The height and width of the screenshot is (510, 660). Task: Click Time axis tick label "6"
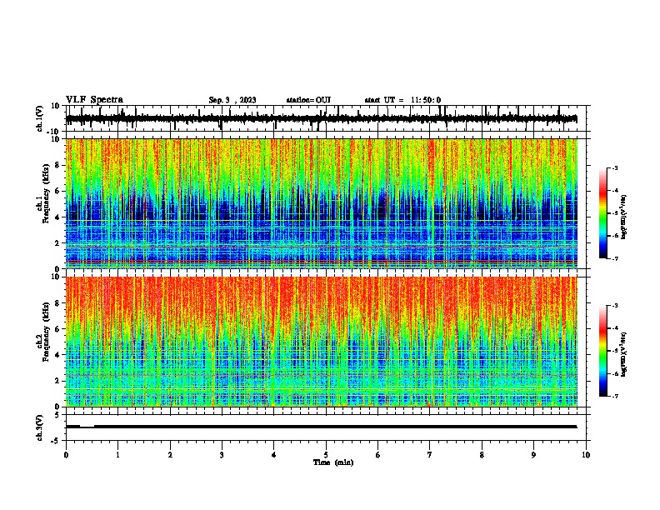pyautogui.click(x=378, y=455)
